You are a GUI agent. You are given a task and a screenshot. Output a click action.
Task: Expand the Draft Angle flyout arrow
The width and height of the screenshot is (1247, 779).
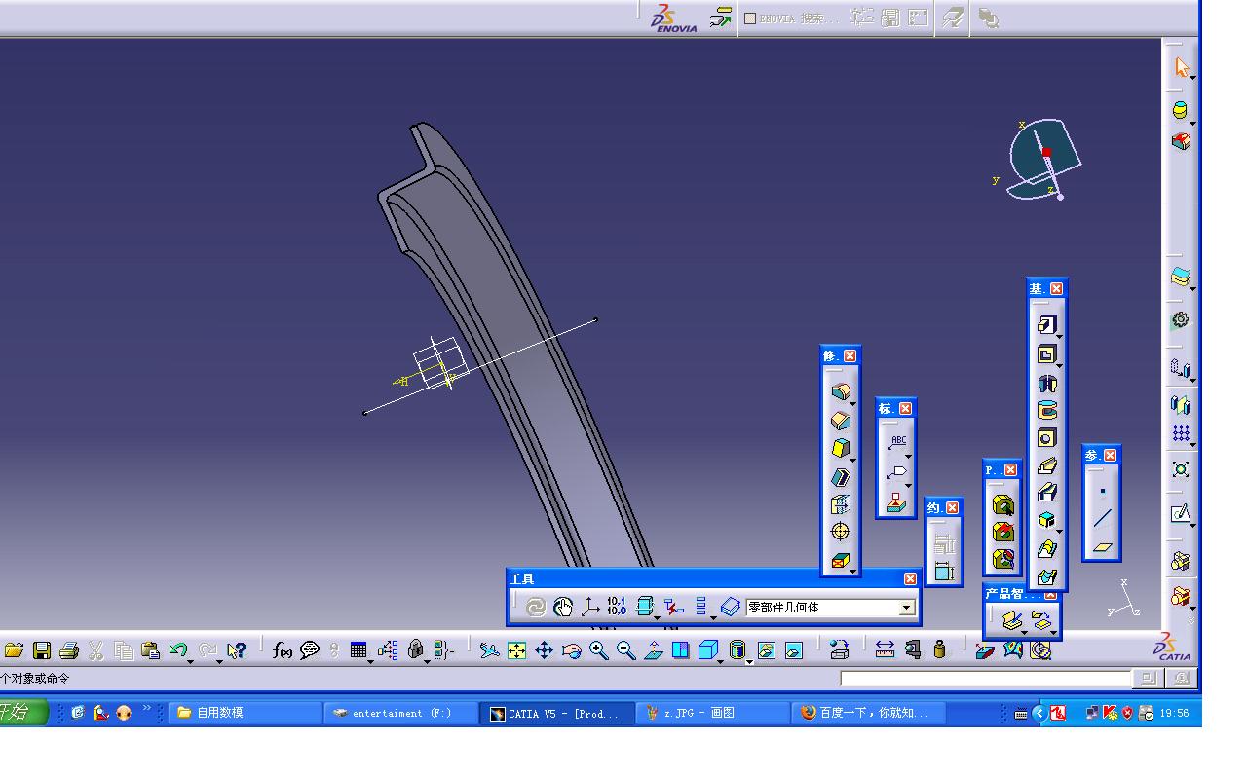pos(852,461)
